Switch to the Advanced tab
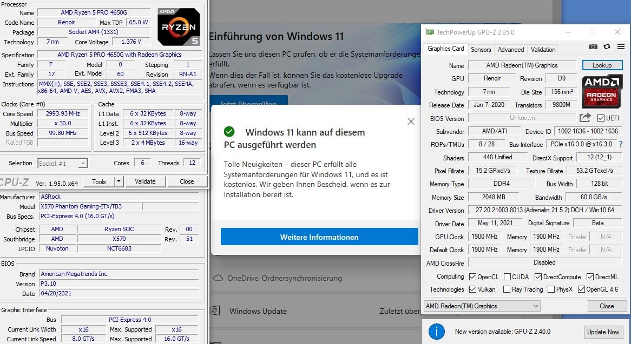This screenshot has width=631, height=344. click(511, 49)
